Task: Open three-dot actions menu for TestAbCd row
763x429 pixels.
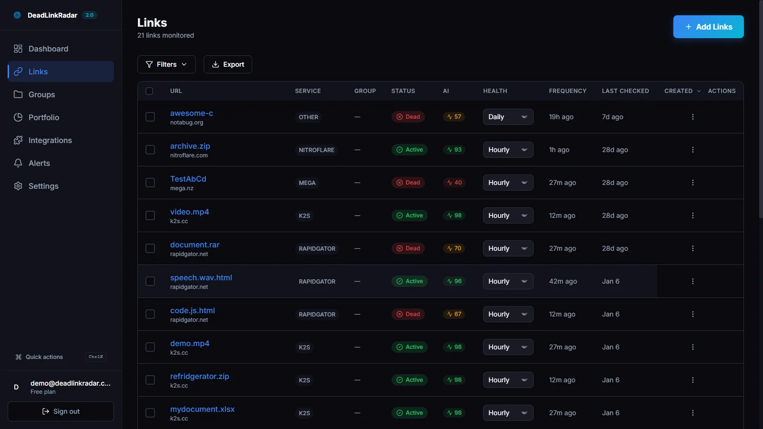Action: click(x=692, y=183)
